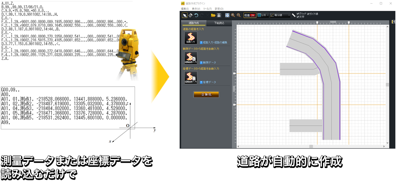Click the lower guide marker on left ruler

coord(234,104)
